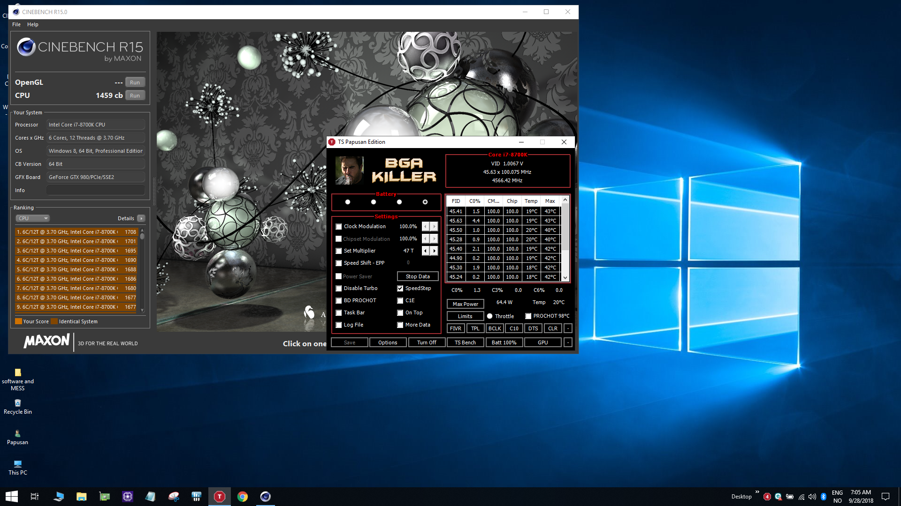Select 'software and MESS' desktop folder
Screen dimensions: 901x506
[x=18, y=379]
